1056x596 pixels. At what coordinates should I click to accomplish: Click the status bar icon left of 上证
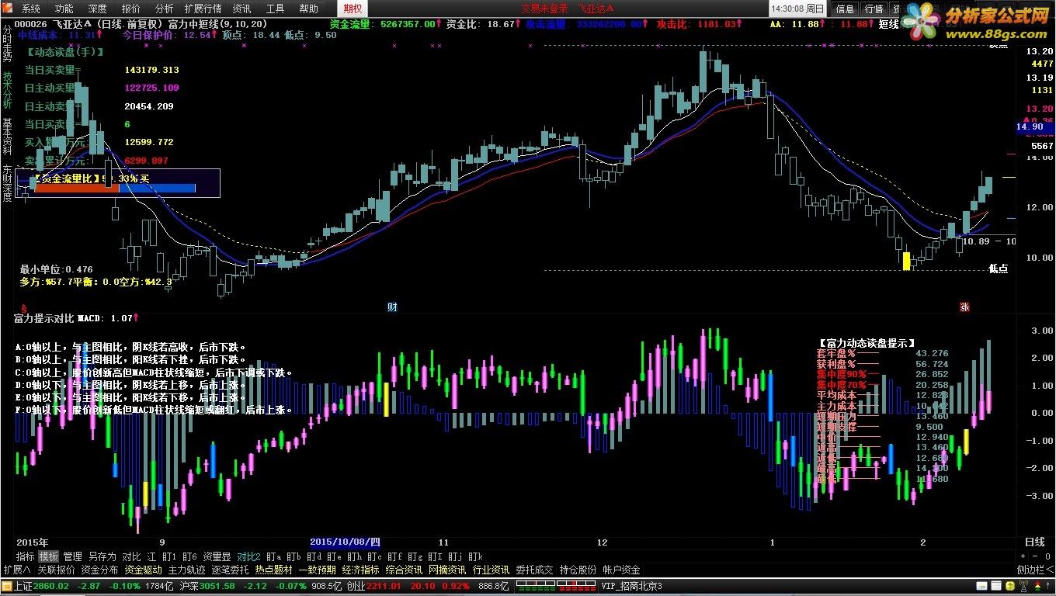pyautogui.click(x=7, y=586)
